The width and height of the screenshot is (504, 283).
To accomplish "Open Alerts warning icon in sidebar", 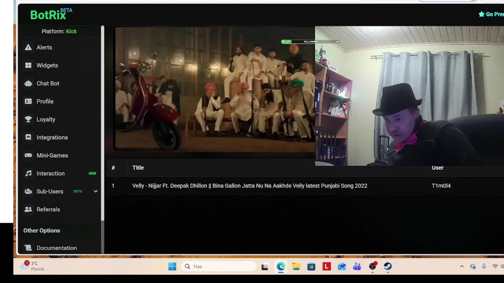I will [28, 47].
